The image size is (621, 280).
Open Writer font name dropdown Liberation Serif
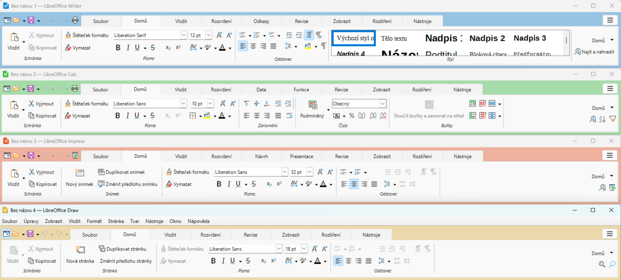(x=184, y=35)
